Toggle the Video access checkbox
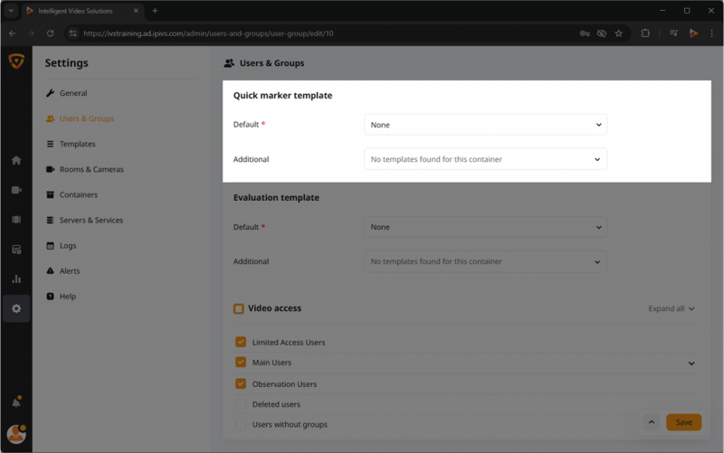 (x=239, y=308)
